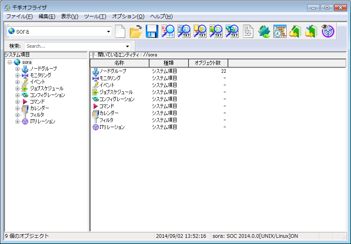Click the green book with pencil icon

pos(295,31)
